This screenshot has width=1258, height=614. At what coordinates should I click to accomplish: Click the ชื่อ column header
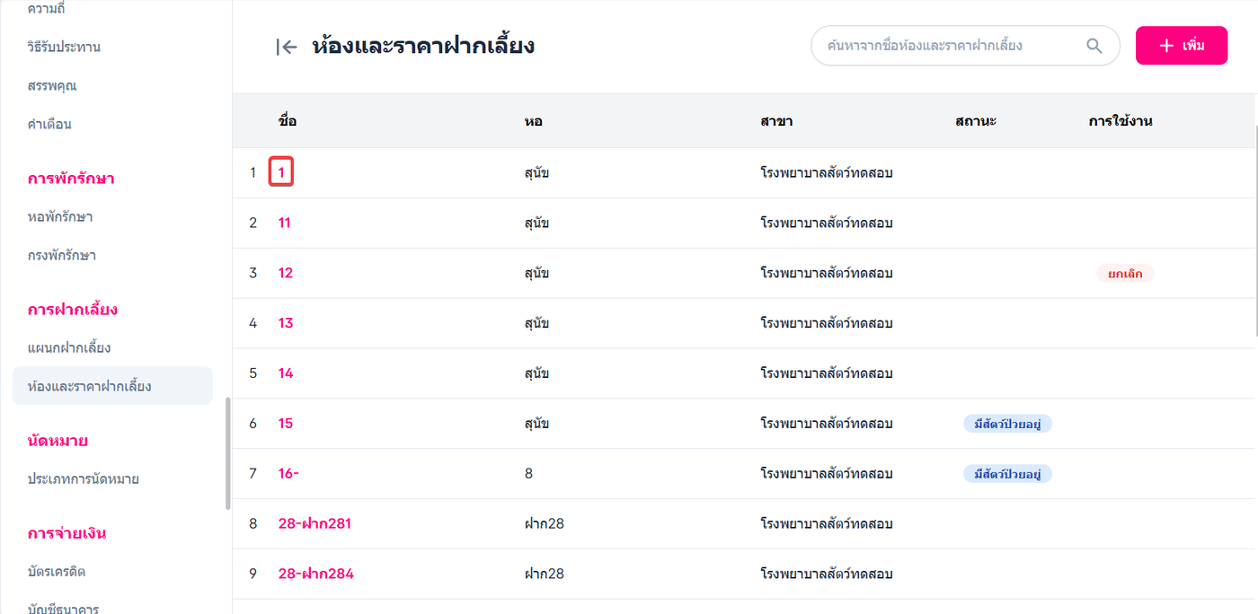coord(288,121)
